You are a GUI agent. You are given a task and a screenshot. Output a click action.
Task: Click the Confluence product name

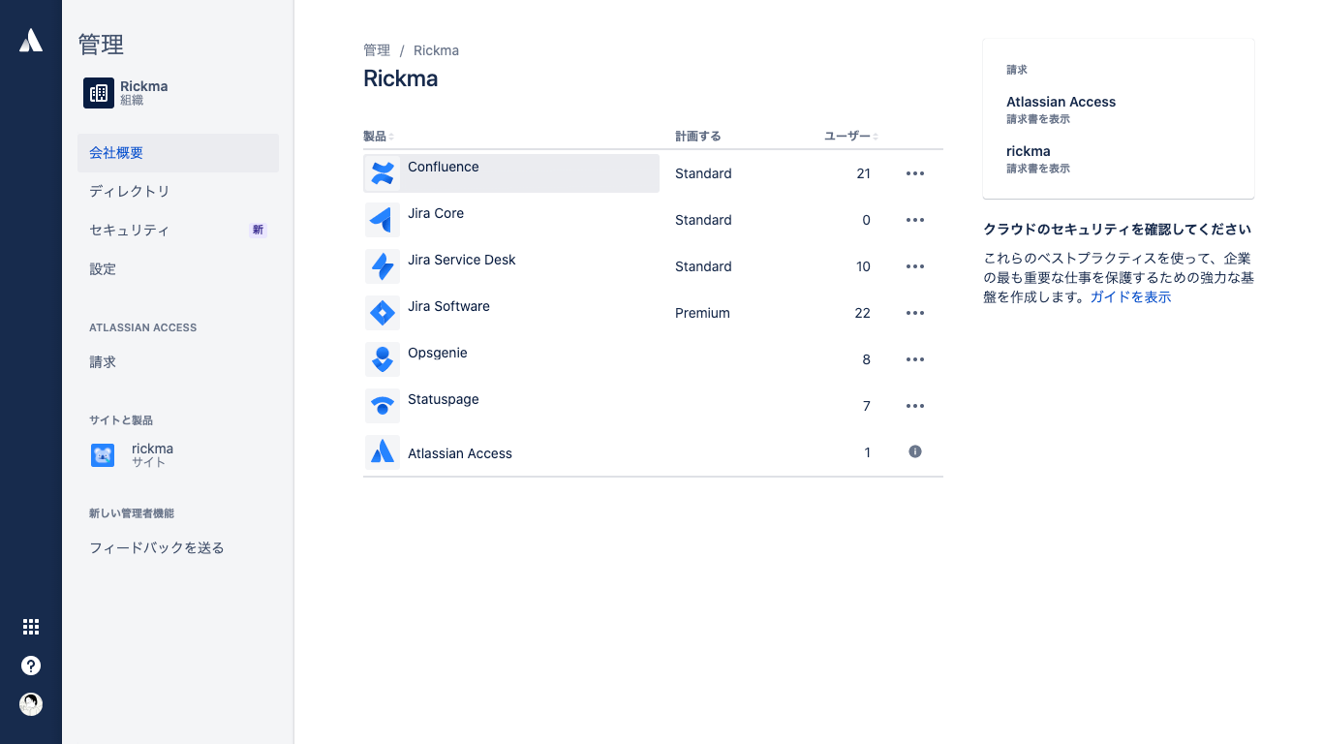pos(444,167)
